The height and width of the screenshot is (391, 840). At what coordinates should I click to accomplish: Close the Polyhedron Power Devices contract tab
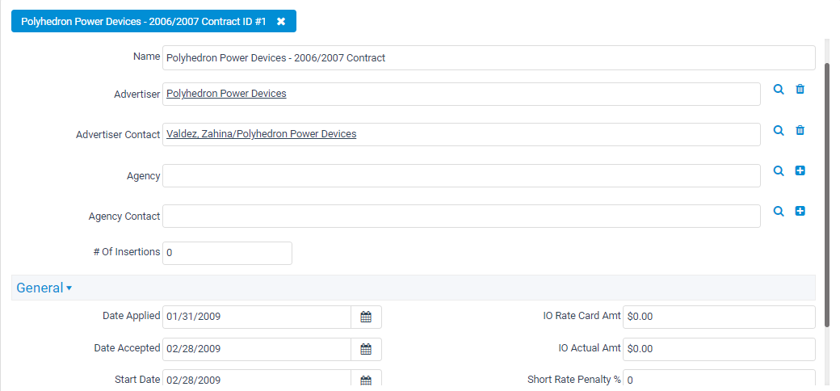click(x=281, y=22)
